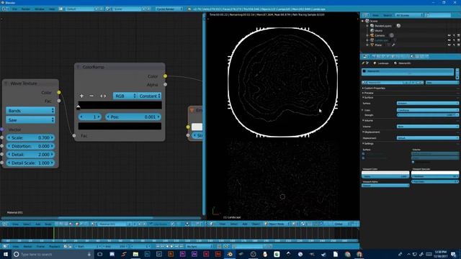Click the Blender icon in the taskbar

[230, 254]
